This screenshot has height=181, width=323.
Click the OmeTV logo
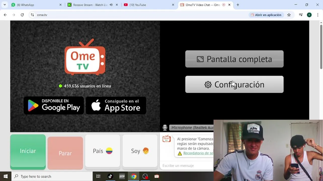point(85,57)
